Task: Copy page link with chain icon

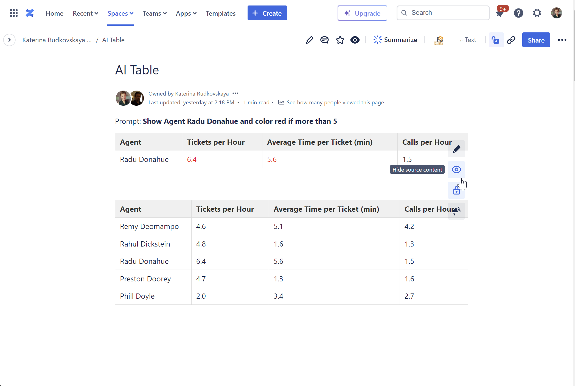Action: point(511,40)
